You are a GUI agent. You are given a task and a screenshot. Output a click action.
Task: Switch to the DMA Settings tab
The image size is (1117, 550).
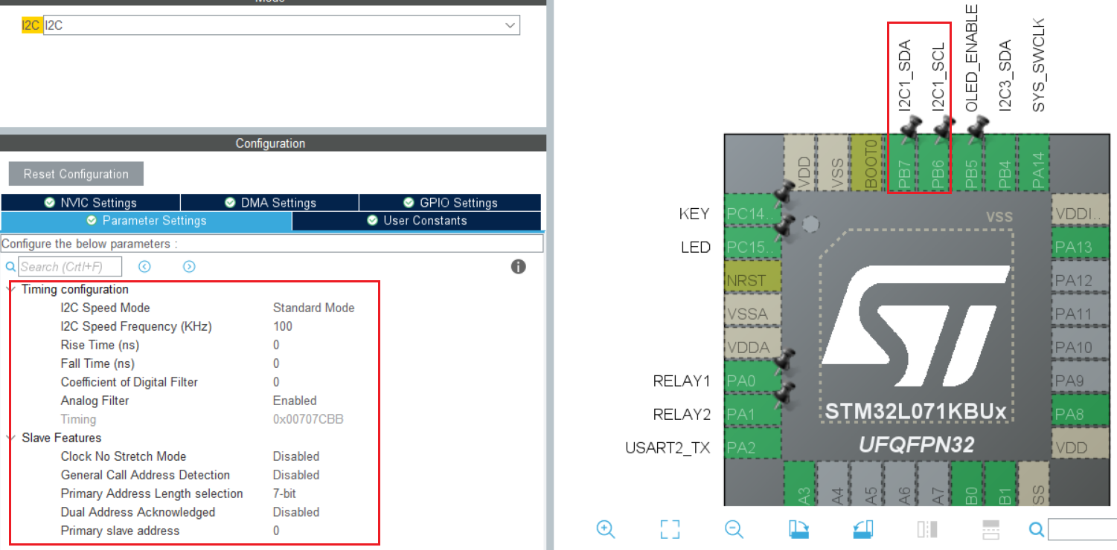pyautogui.click(x=270, y=202)
